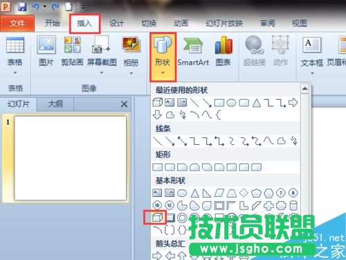
Task: Expand the 文本框 dropdown arrow
Action: click(312, 73)
